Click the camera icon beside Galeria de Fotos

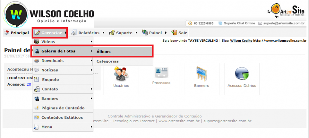pos(37,51)
